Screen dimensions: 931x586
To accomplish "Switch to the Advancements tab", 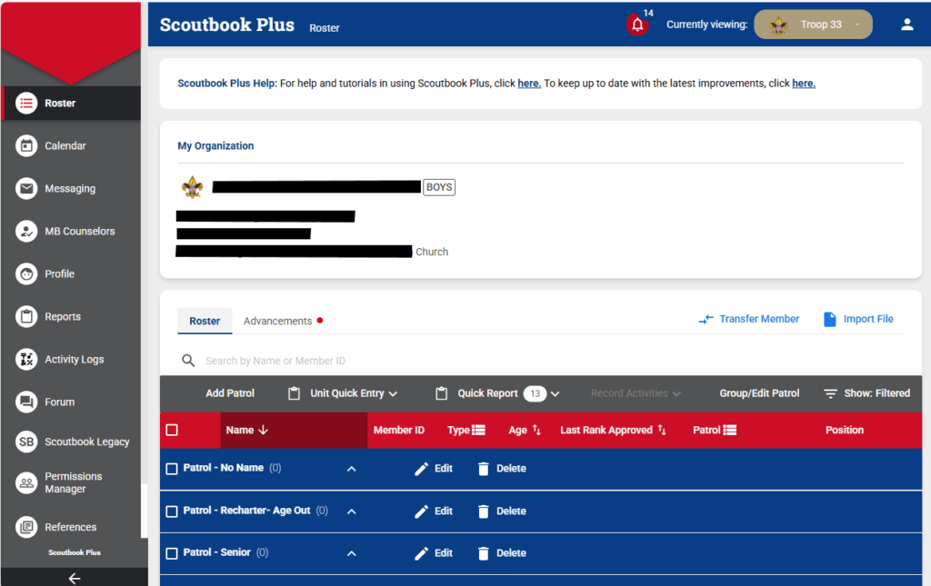I will click(x=278, y=321).
